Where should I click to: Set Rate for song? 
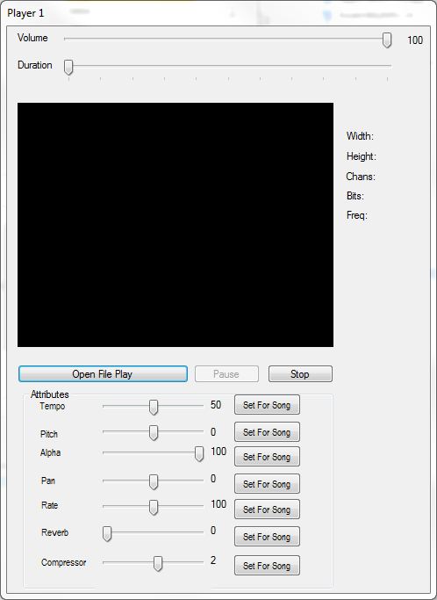[x=267, y=509]
